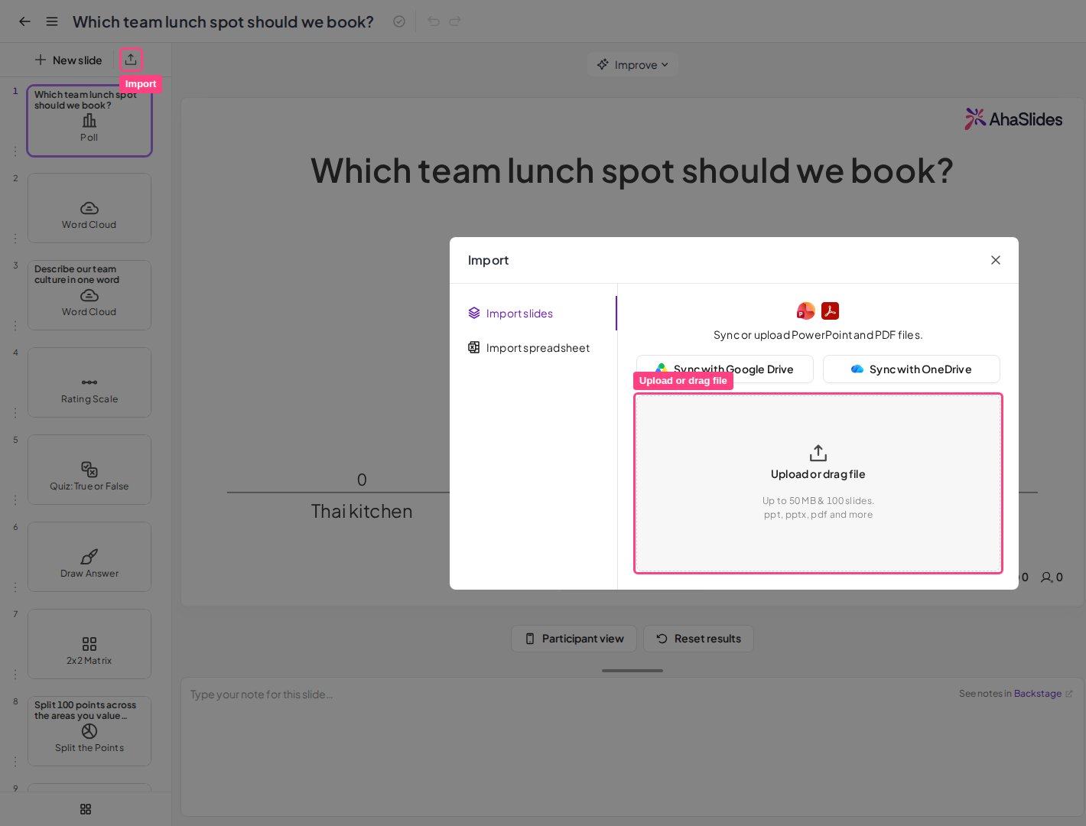Screen dimensions: 1086x826
Task: Click the 'Thai kitchen' poll option label
Action: (x=362, y=512)
